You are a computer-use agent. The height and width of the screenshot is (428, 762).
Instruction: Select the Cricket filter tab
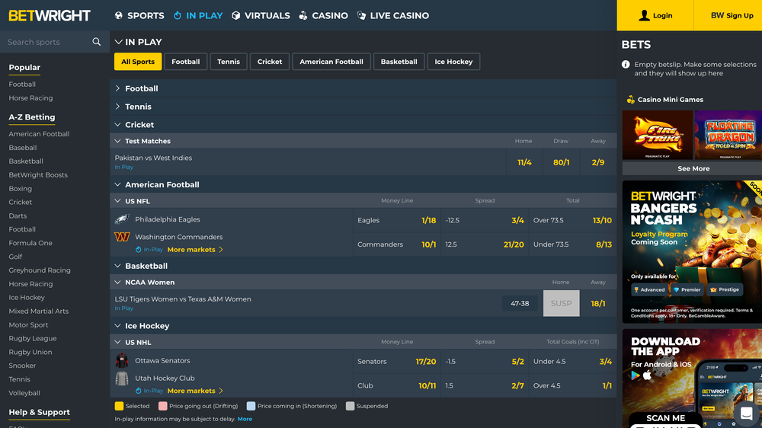pos(270,62)
